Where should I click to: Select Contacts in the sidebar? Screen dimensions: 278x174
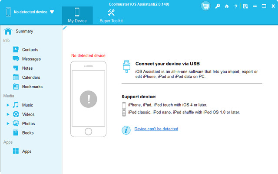tap(30, 50)
